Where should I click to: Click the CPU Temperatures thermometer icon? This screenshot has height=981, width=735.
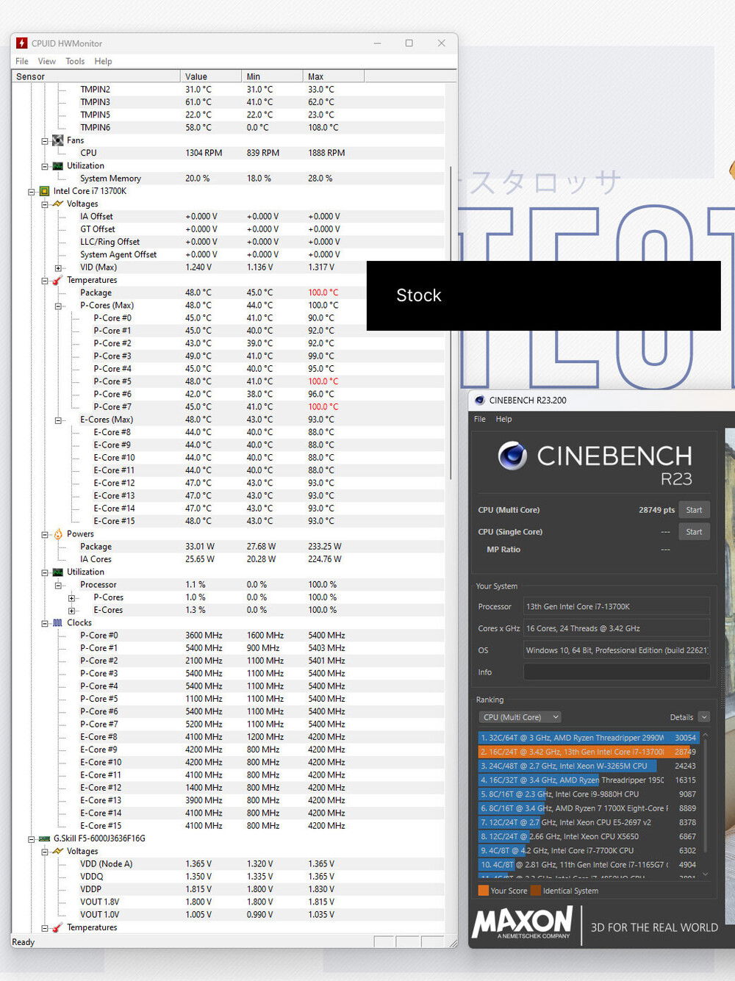coord(58,280)
